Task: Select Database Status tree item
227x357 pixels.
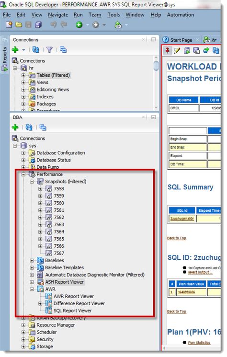Action: click(x=54, y=160)
